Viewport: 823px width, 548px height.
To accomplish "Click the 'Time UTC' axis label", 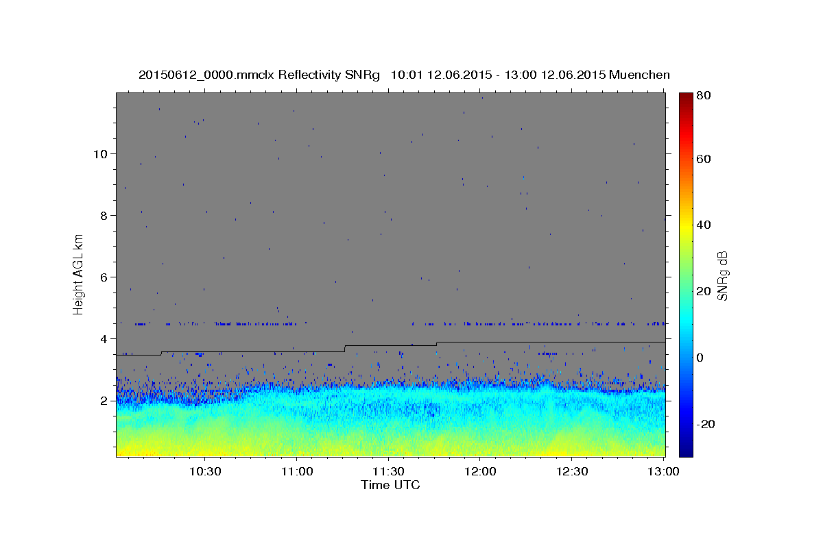I will click(x=390, y=485).
